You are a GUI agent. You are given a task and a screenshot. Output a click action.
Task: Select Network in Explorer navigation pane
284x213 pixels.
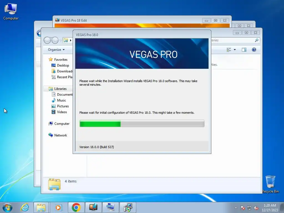coord(60,135)
